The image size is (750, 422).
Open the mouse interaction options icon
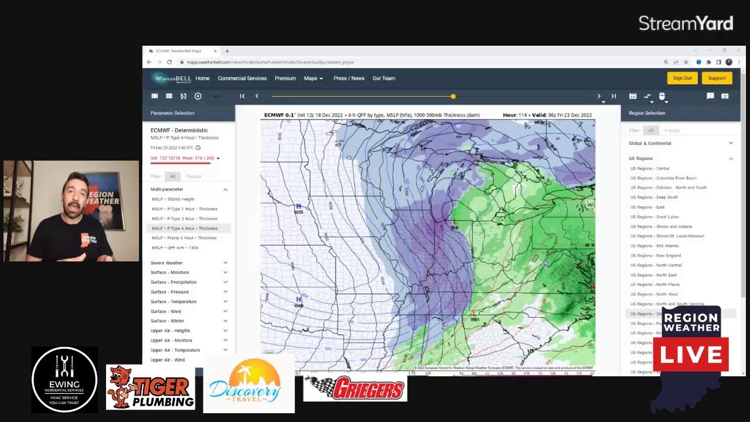coord(662,96)
